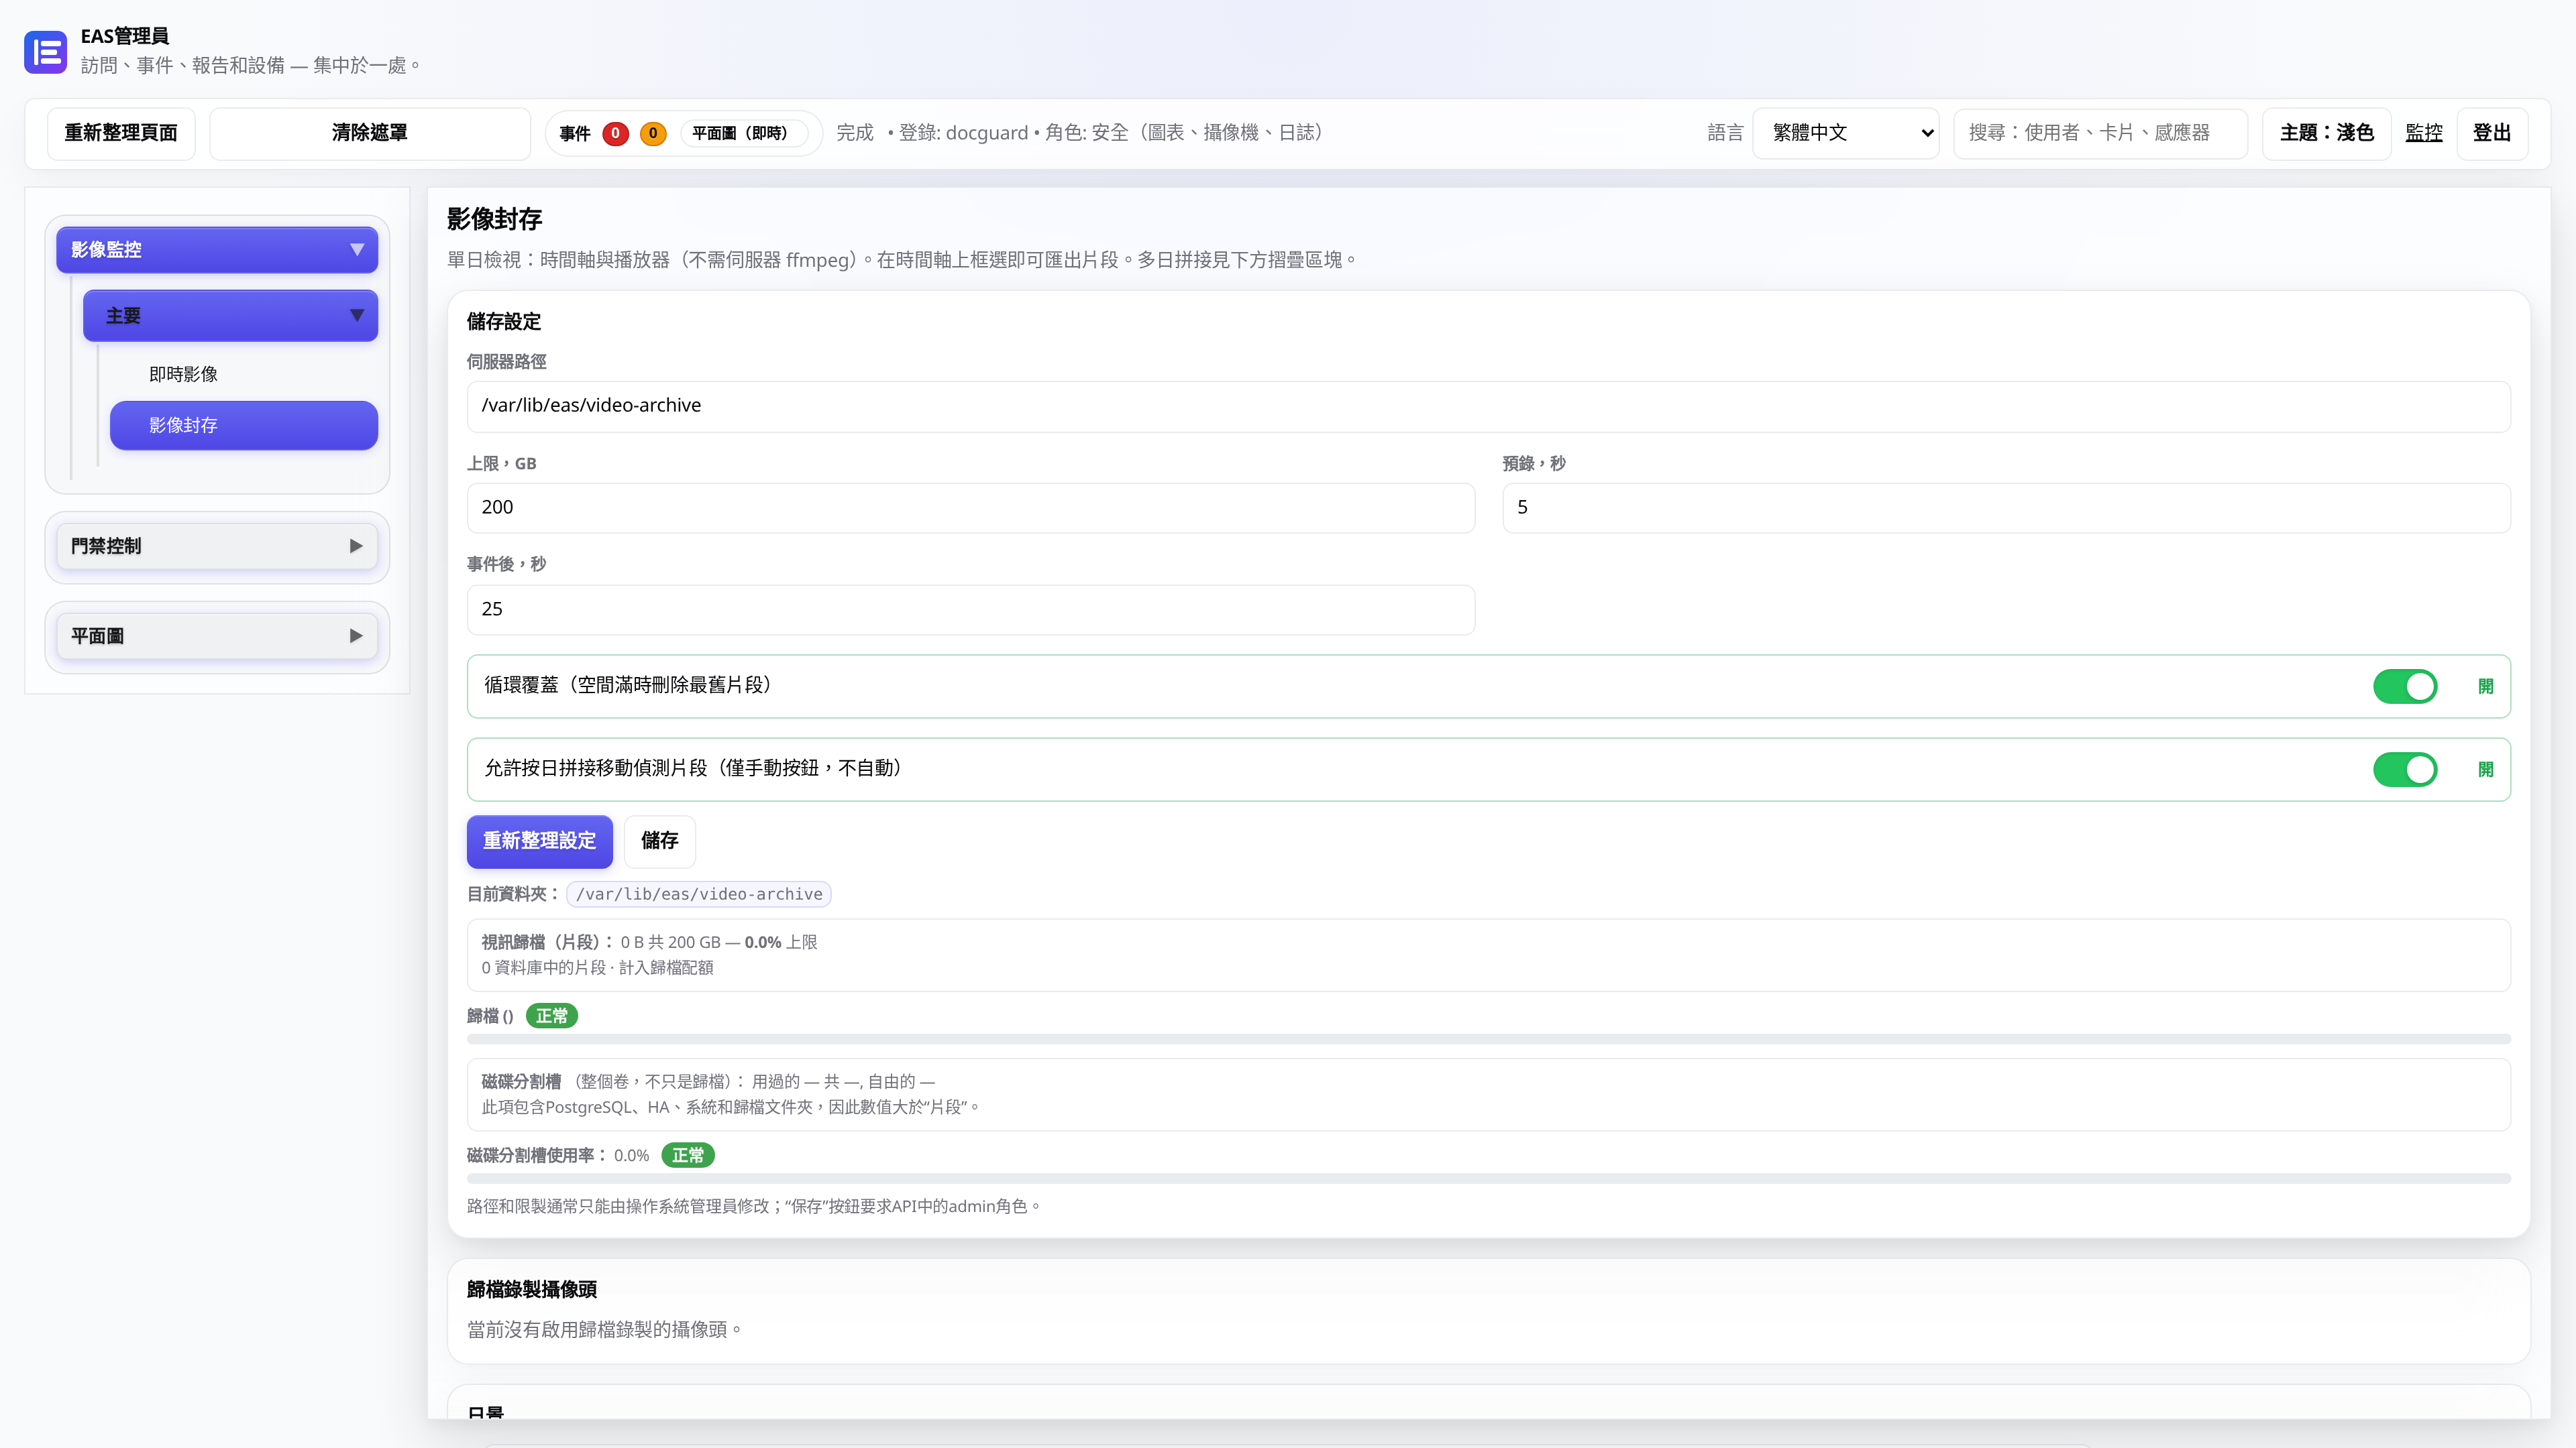Click the 儲存設定 section title
This screenshot has width=2576, height=1448.
click(504, 322)
